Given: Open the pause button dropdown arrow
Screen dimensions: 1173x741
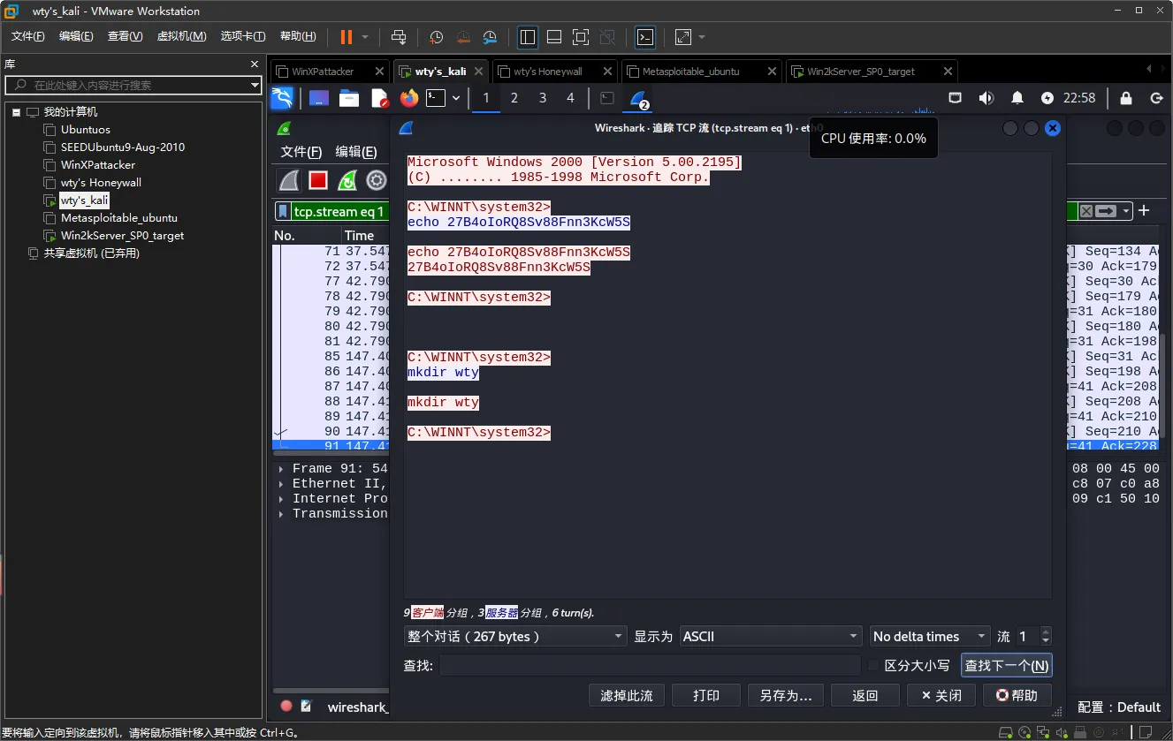Looking at the screenshot, I should (365, 37).
